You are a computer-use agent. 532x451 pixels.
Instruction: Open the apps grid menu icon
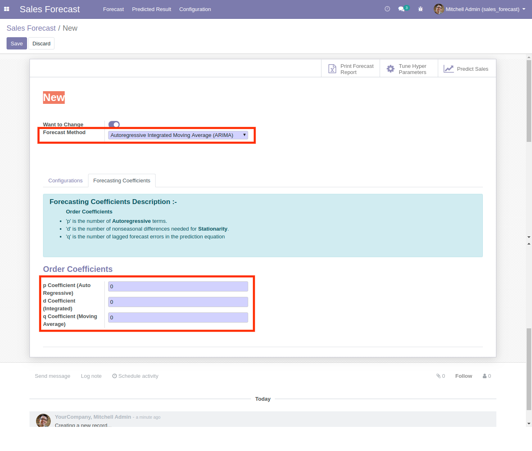tap(7, 9)
